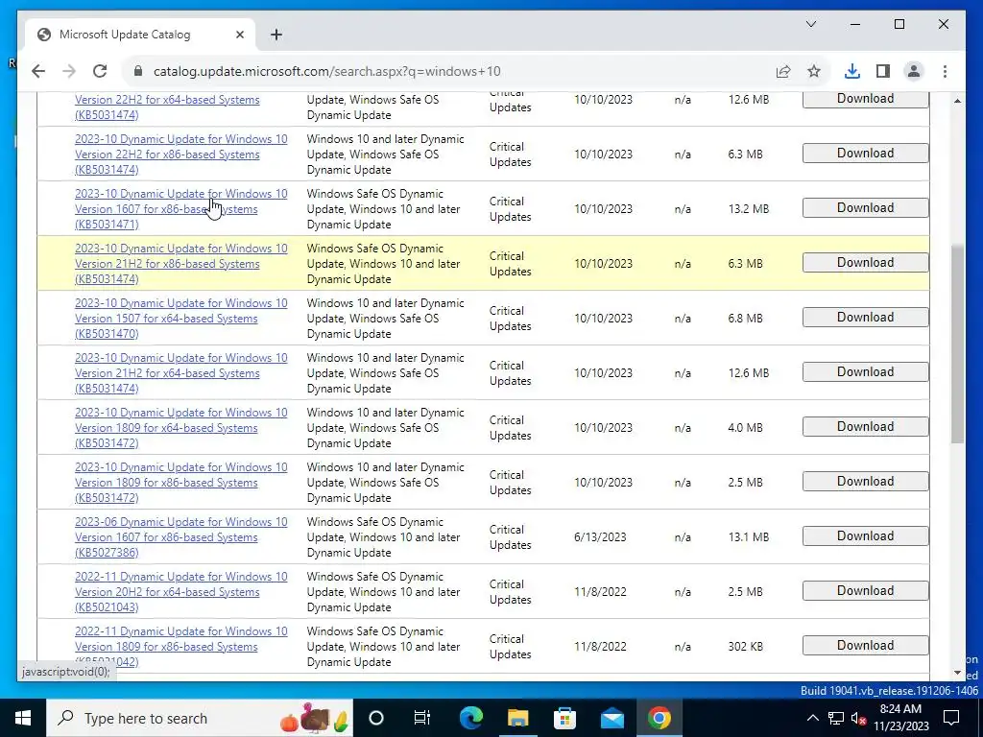The image size is (983, 737).
Task: Open 2022-11 Version 20H2 KB5021043 link
Action: tap(181, 591)
